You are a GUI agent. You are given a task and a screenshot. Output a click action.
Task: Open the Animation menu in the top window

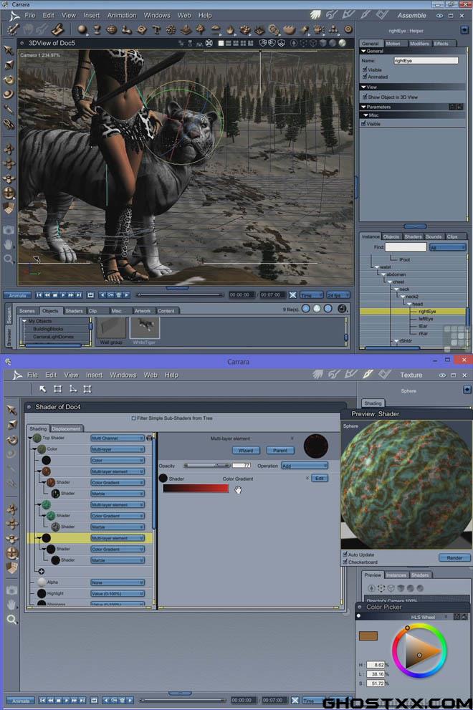point(121,15)
